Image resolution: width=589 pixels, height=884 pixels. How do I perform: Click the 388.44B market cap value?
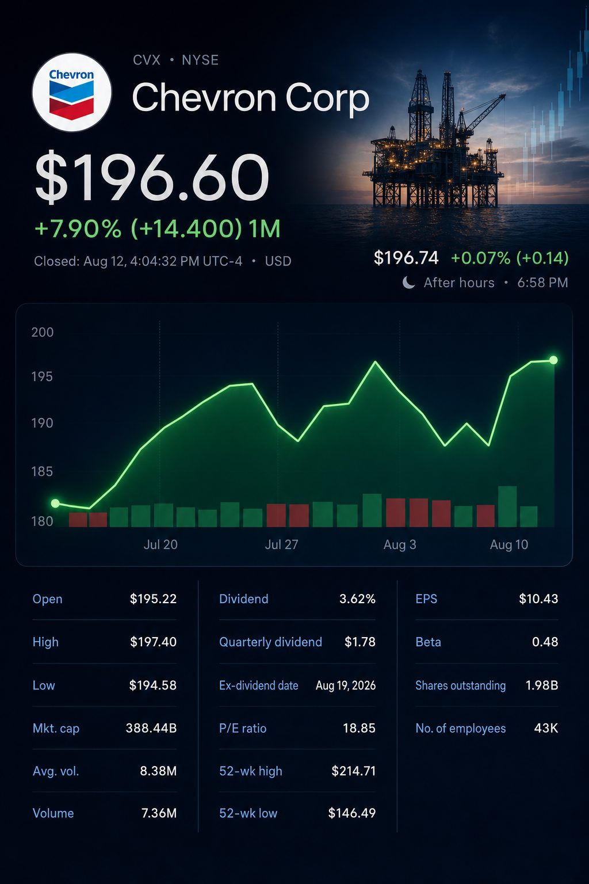tap(151, 728)
